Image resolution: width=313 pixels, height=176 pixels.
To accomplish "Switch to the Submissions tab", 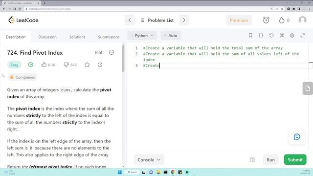I will click(x=109, y=37).
